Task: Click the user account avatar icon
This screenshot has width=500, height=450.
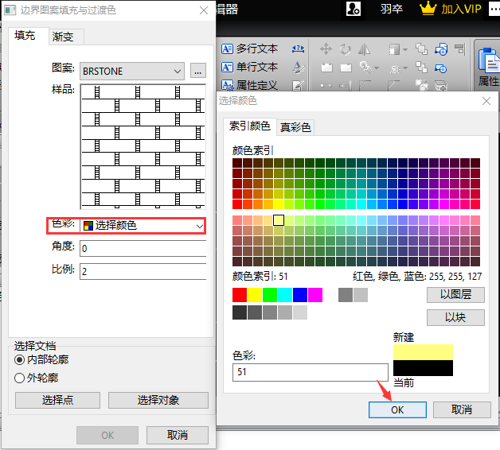Action: point(354,9)
